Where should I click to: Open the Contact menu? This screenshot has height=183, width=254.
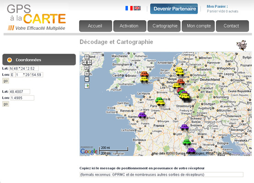point(232,26)
